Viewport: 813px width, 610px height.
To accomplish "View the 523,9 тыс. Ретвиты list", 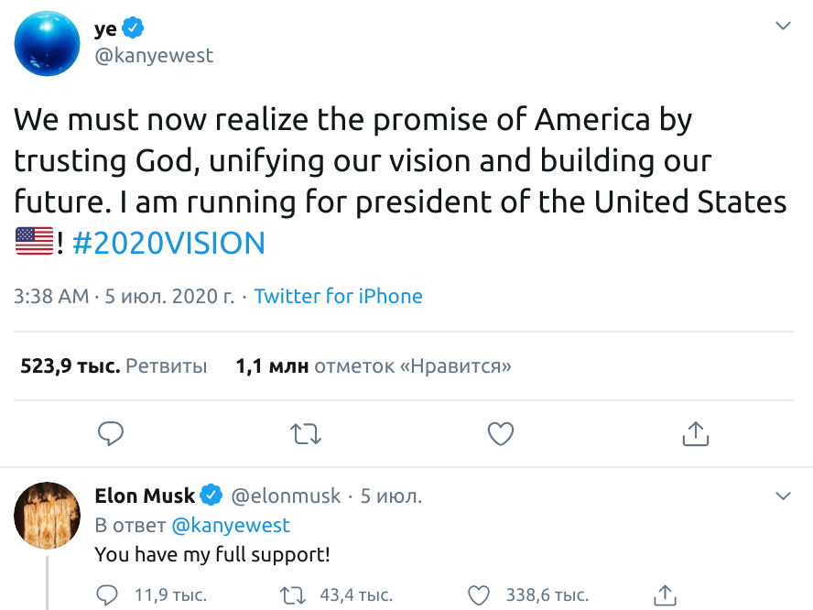I will (x=114, y=366).
